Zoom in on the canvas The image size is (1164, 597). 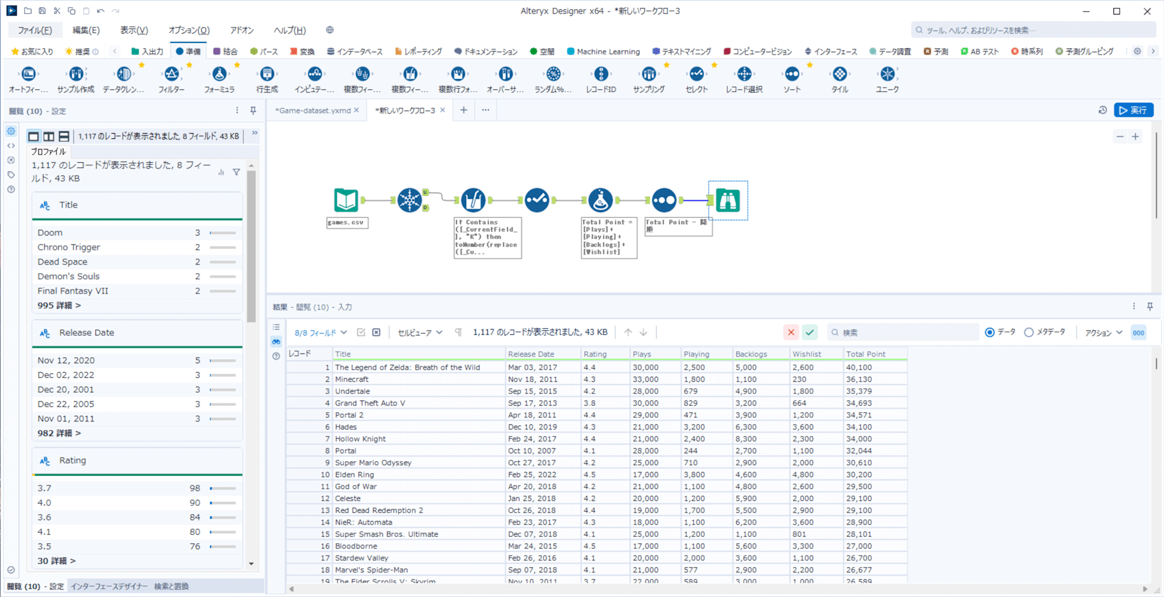1135,137
